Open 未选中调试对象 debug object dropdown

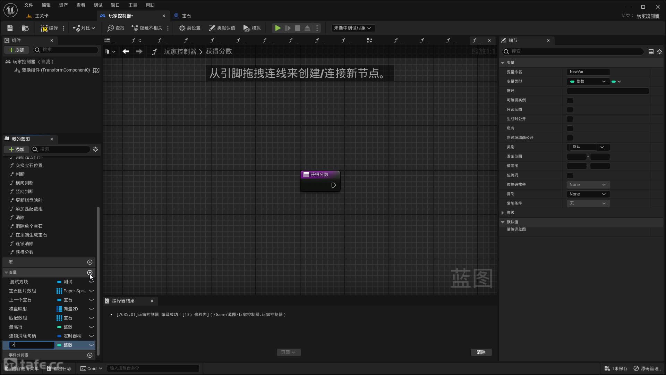point(352,28)
